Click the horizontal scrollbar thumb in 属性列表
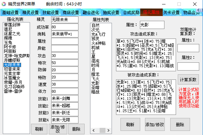Viewport: 203px width, 135px height. pos(102,131)
